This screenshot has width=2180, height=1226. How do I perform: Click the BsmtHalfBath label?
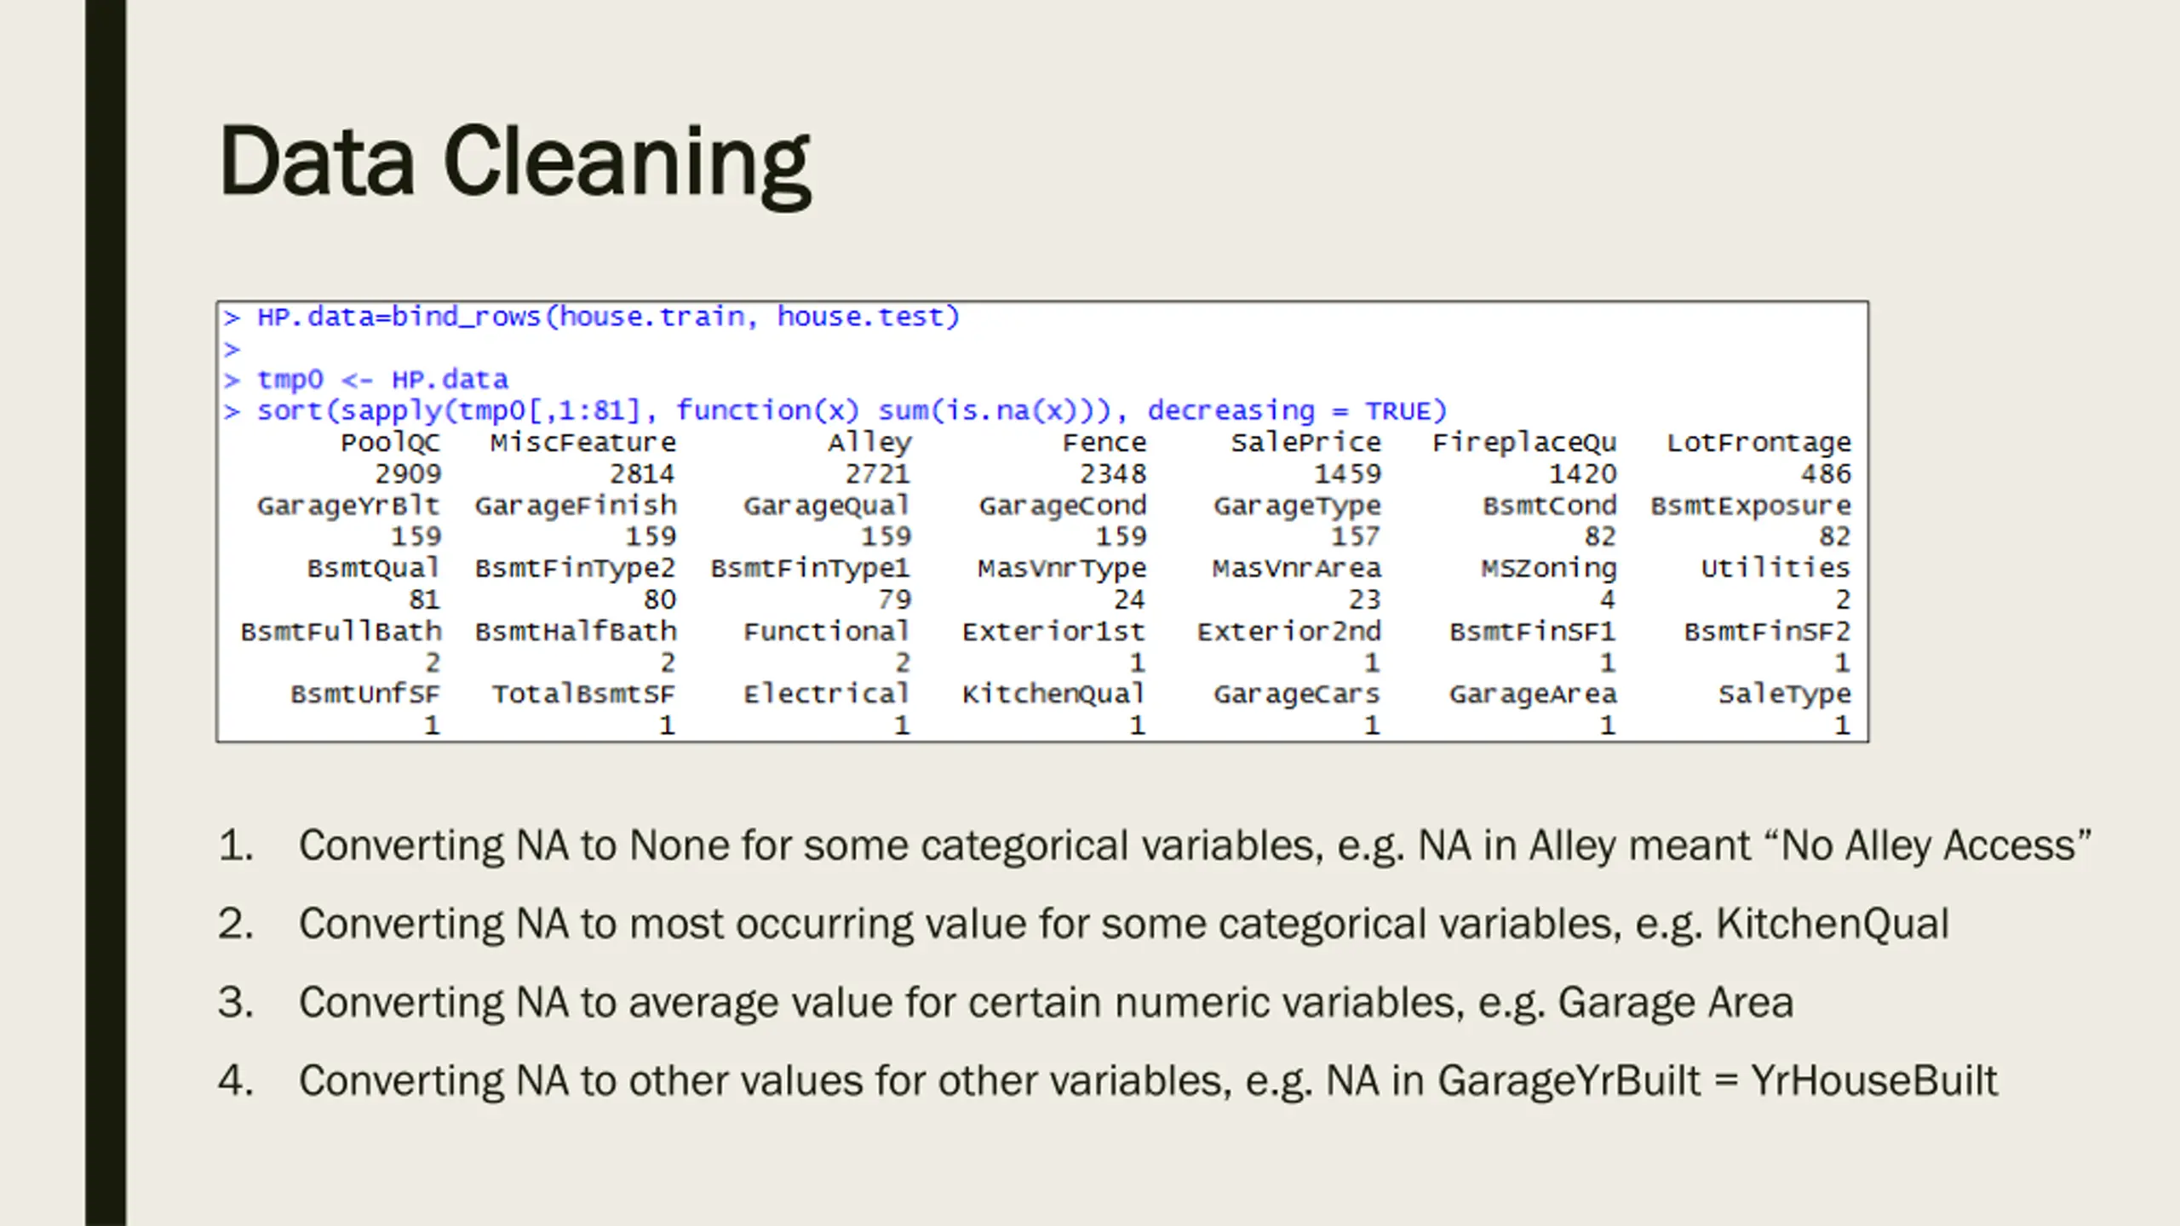point(576,632)
